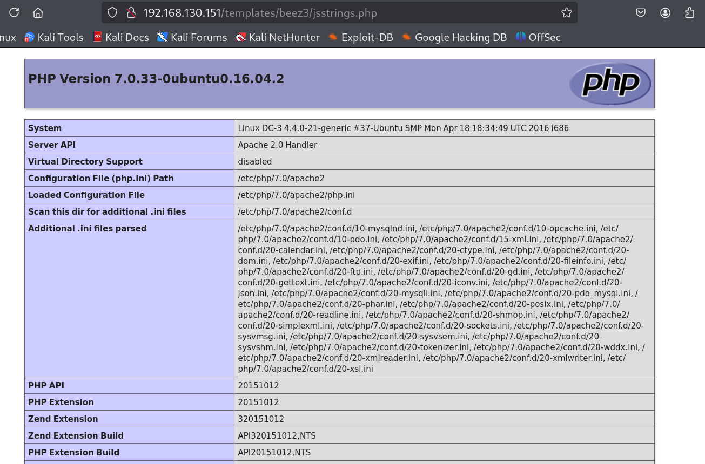The height and width of the screenshot is (464, 705).
Task: Open the Kali NetHunter bookmark
Action: tap(278, 37)
